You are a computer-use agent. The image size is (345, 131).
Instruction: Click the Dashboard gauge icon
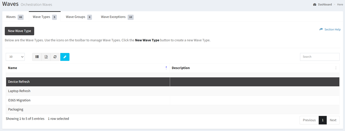click(315, 5)
